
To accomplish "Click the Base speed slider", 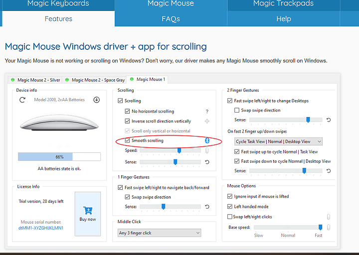I will (288, 227).
